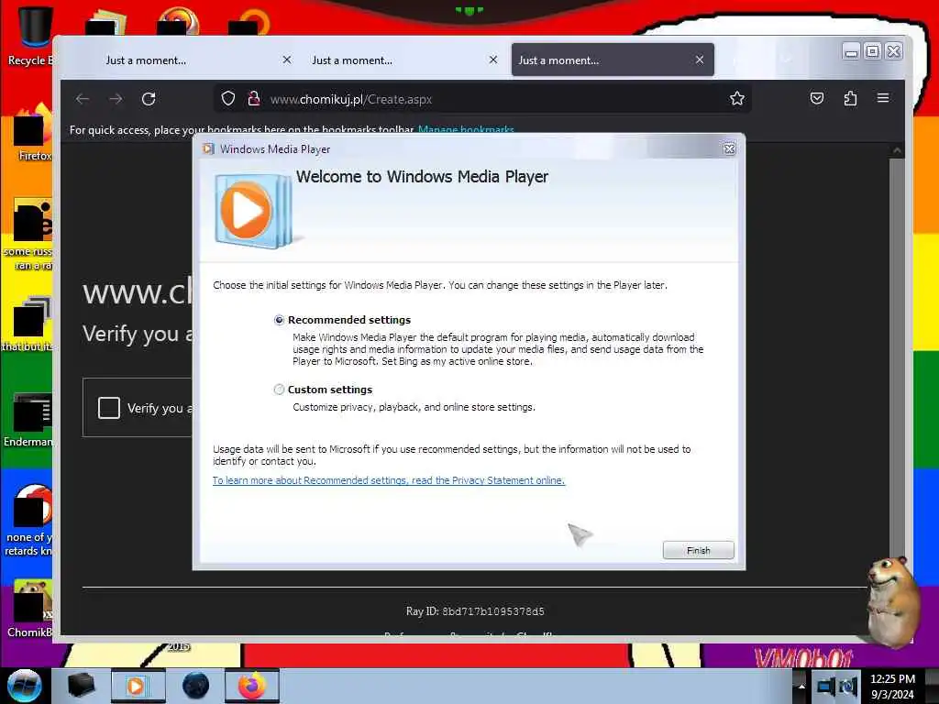Open the black box taskbar icon
Image resolution: width=939 pixels, height=704 pixels.
[x=81, y=686]
